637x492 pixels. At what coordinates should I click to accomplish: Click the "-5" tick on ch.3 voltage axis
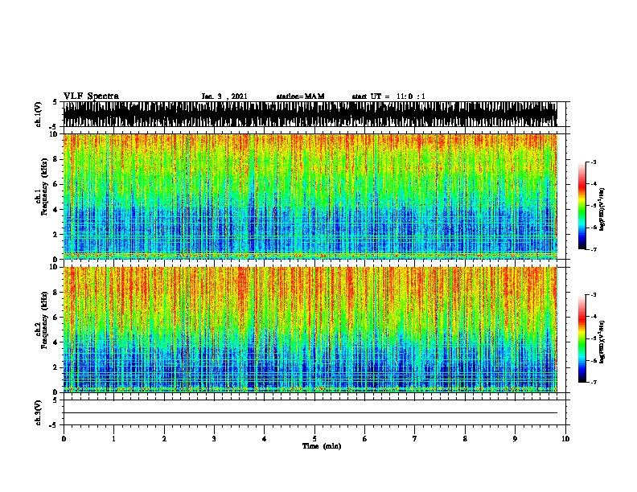click(55, 425)
